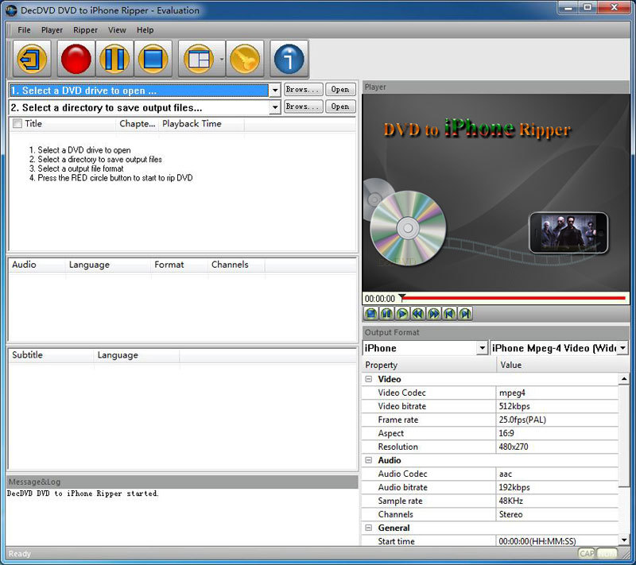Open the DVD using the yellow open-disc toolbar icon
This screenshot has height=565, width=636.
click(32, 59)
